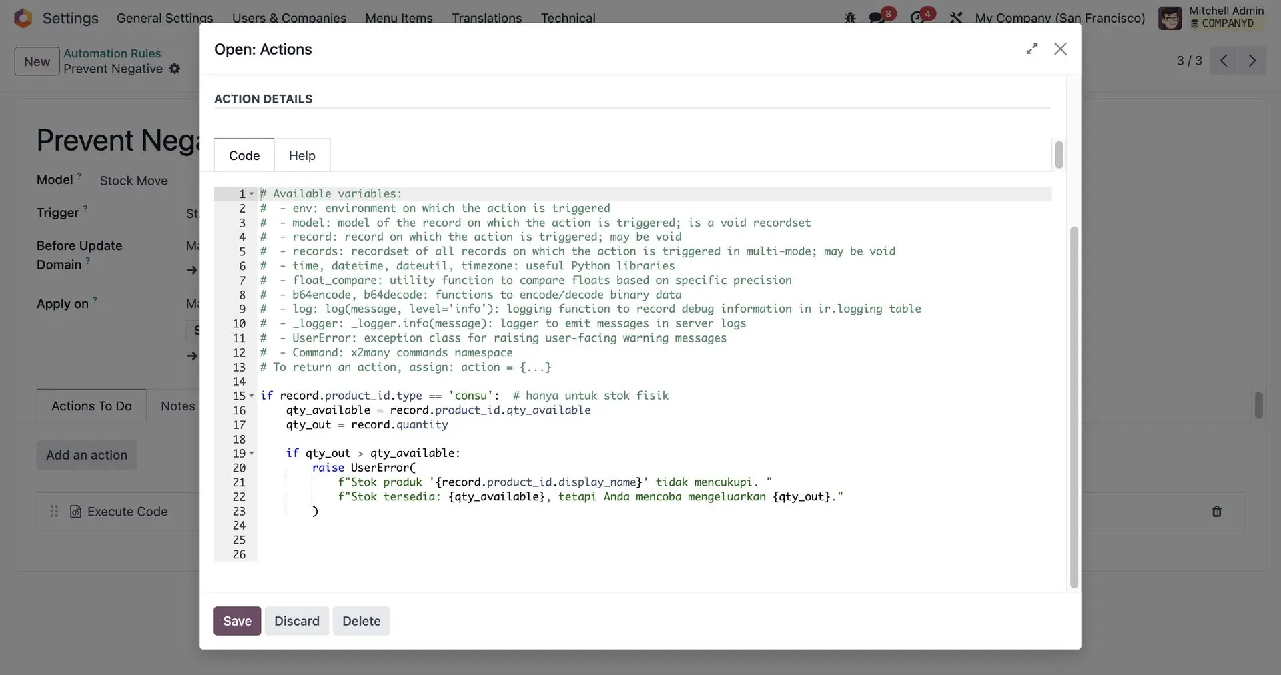Collapse code fold arrow on line 1
The height and width of the screenshot is (675, 1281).
(x=252, y=194)
